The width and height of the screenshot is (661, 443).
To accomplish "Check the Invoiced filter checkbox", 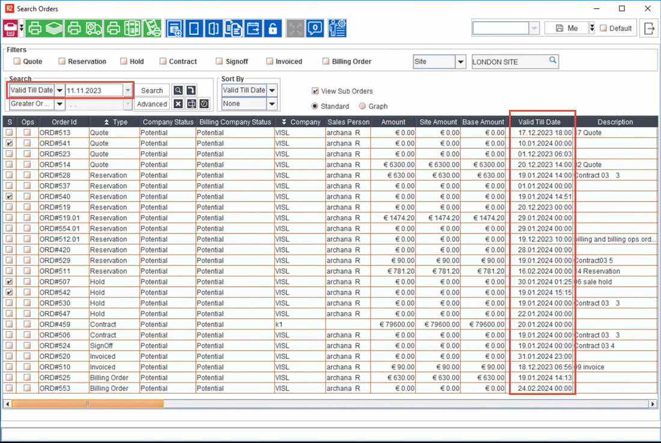I will pyautogui.click(x=270, y=61).
